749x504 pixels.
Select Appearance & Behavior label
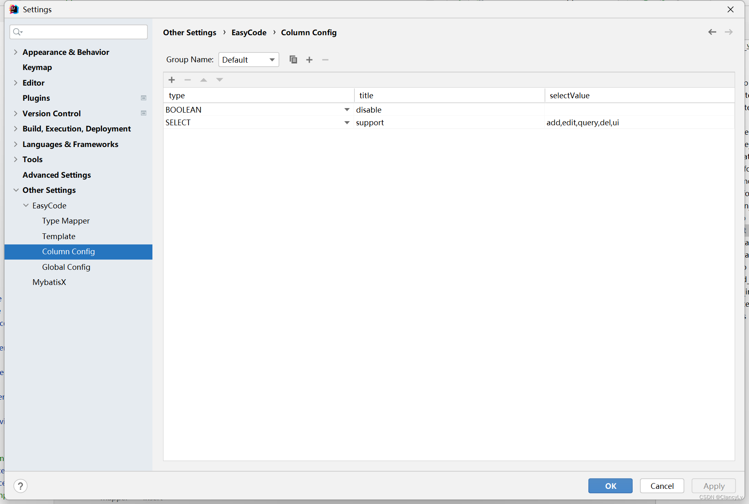(66, 52)
